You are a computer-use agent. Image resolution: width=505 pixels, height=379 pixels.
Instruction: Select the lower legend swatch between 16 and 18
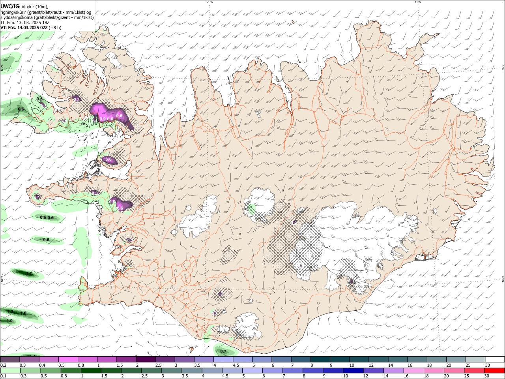click(413, 370)
